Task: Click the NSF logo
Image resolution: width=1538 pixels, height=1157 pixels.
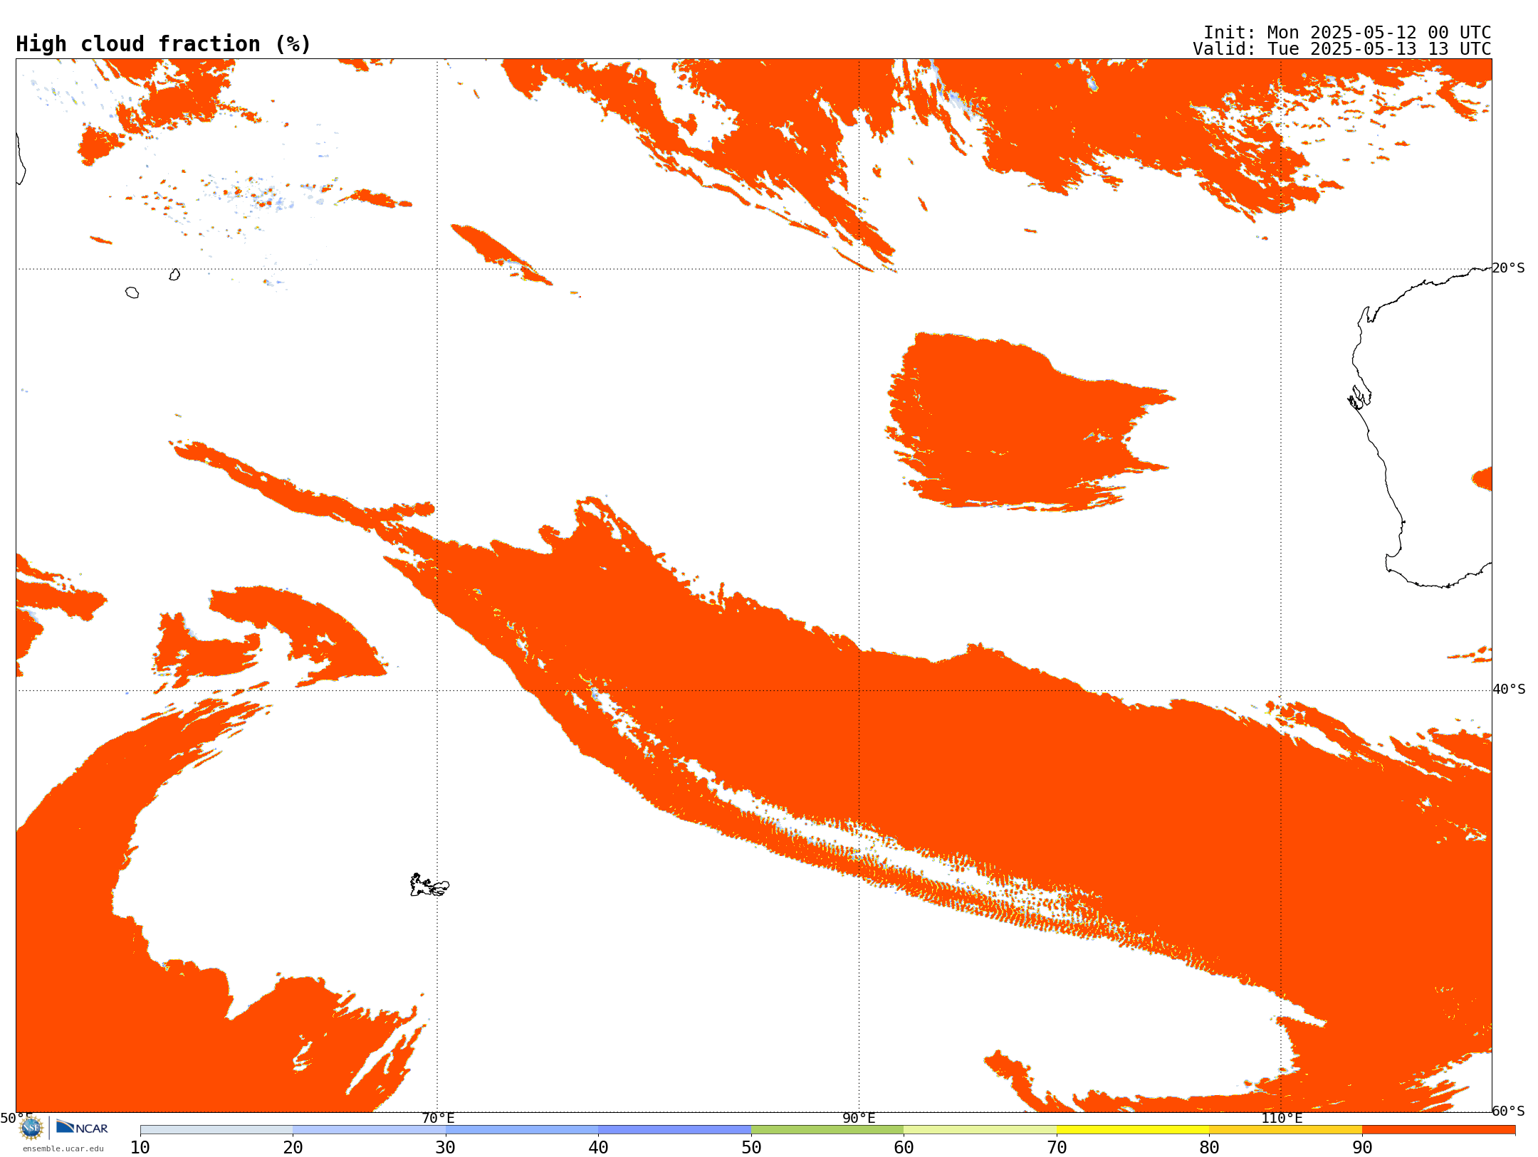Action: point(31,1128)
